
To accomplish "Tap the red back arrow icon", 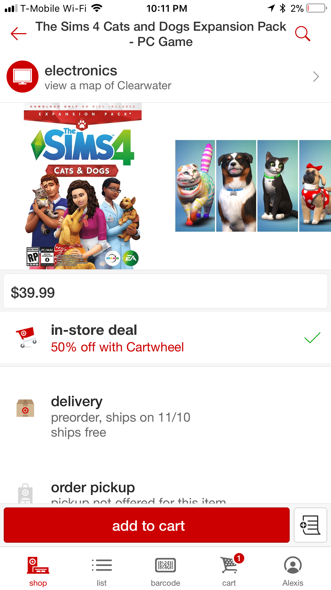I will pos(19,34).
